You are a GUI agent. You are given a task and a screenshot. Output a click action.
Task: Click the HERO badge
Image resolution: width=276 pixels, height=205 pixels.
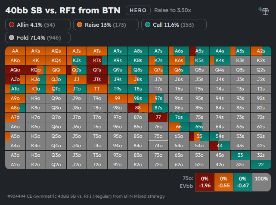click(138, 10)
